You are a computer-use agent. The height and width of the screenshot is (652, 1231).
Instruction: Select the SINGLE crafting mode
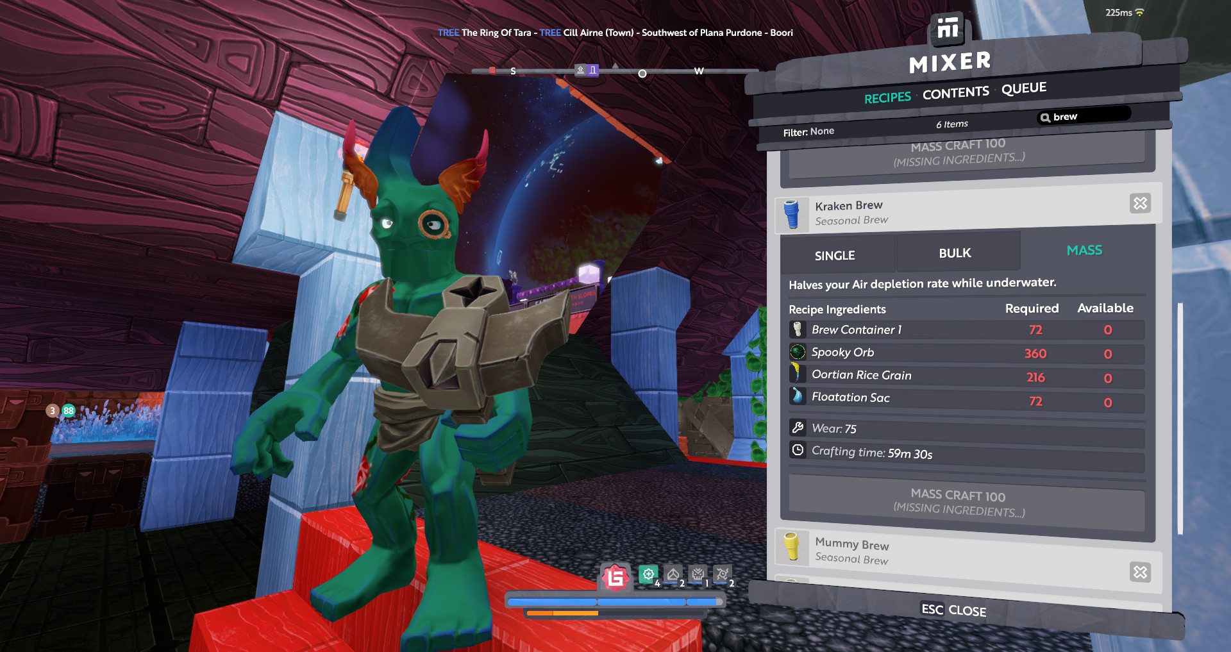835,255
